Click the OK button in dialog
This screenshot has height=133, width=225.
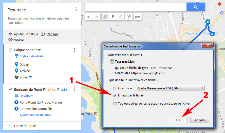(178, 120)
